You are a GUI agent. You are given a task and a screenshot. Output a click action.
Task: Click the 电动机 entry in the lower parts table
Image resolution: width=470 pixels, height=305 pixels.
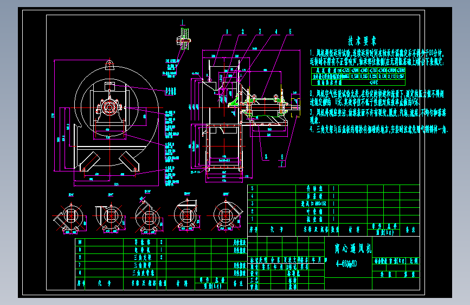coord(143,250)
